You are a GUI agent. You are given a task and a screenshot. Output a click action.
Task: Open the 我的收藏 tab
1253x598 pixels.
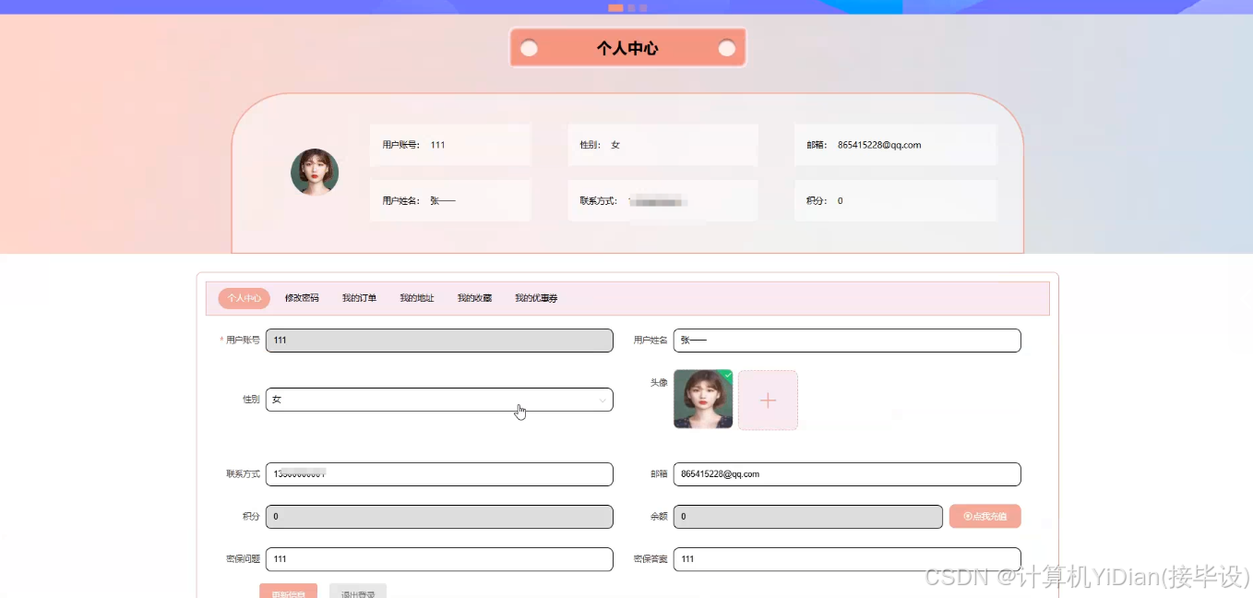(474, 298)
